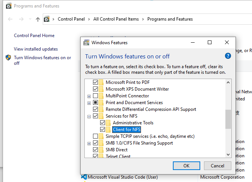
Task: Click the Windows Features title bar icon
Action: pyautogui.click(x=86, y=42)
